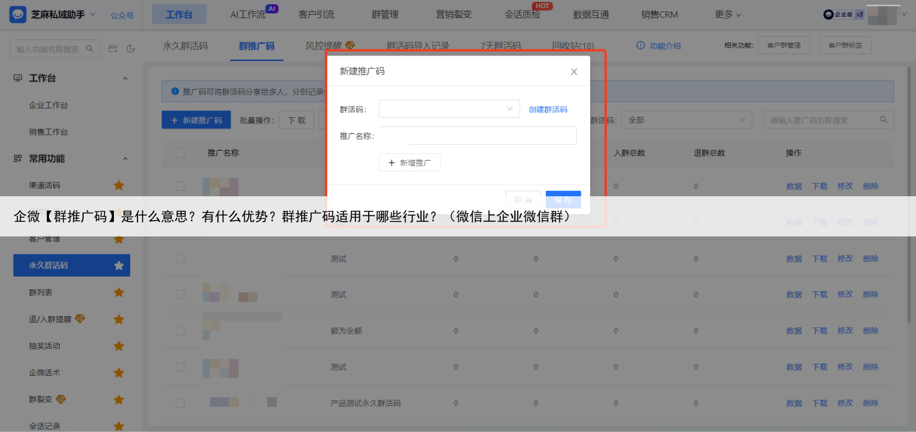Unfavorite 群列表 via its star icon
The height and width of the screenshot is (432, 916).
point(119,293)
